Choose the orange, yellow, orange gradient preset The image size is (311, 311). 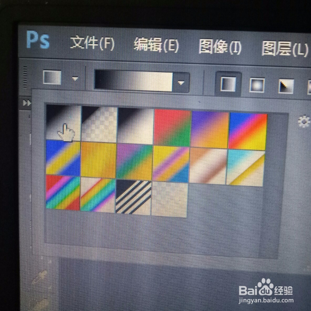(98, 160)
